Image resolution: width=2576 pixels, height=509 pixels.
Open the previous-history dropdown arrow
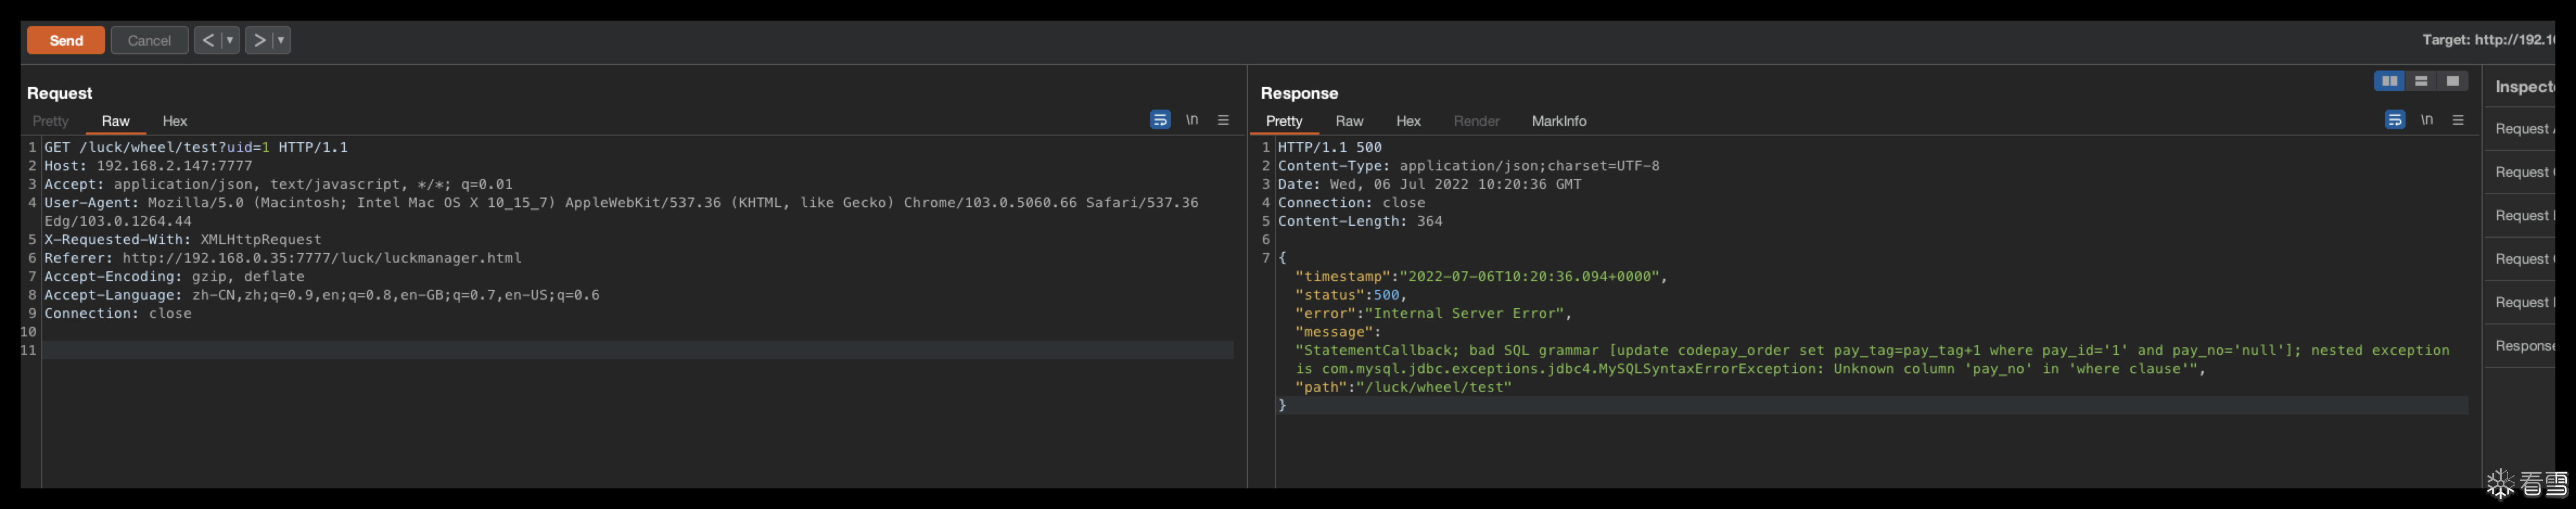pos(230,40)
